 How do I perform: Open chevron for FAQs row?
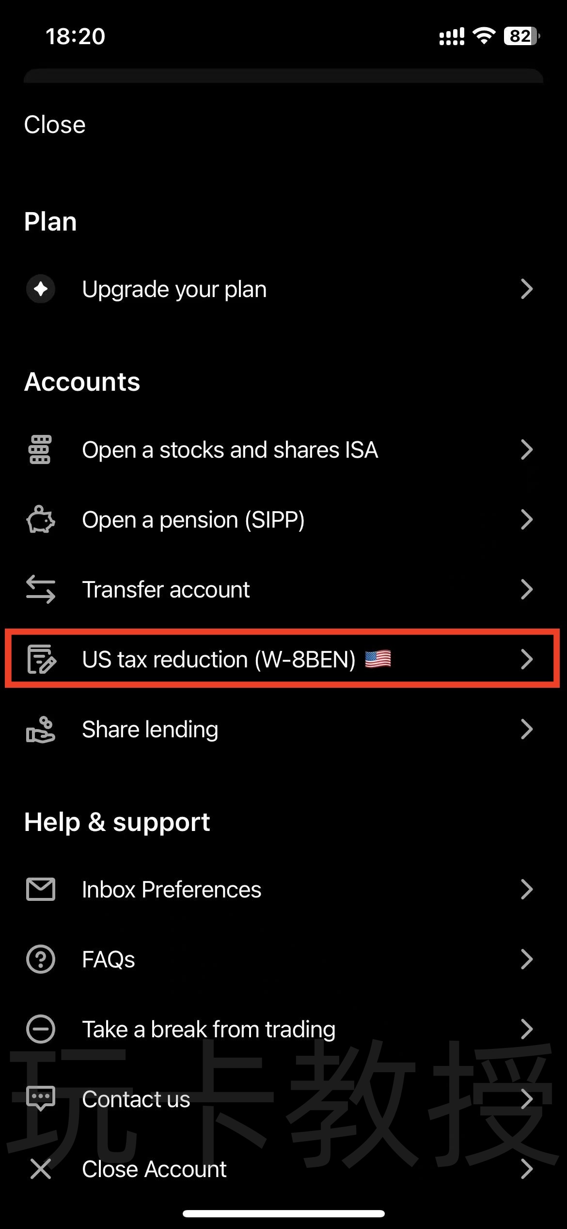point(527,959)
